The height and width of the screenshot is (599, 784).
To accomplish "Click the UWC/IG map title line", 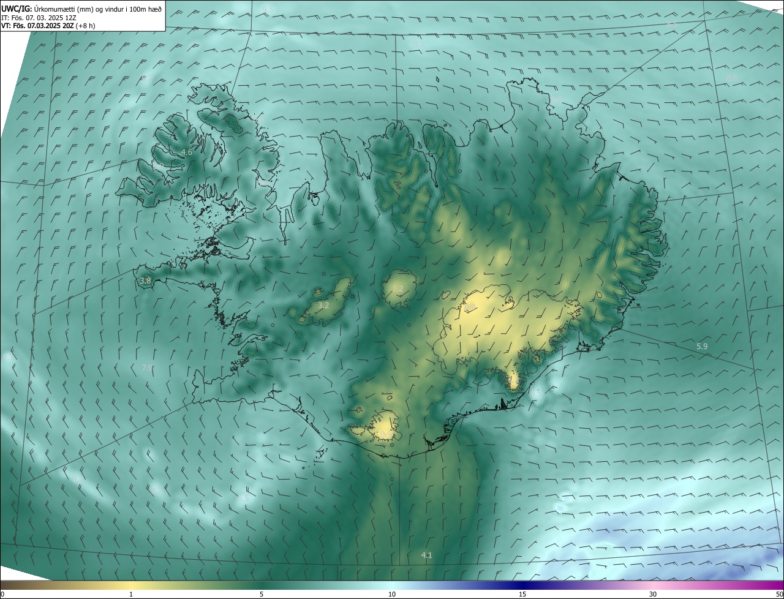I will (x=81, y=8).
